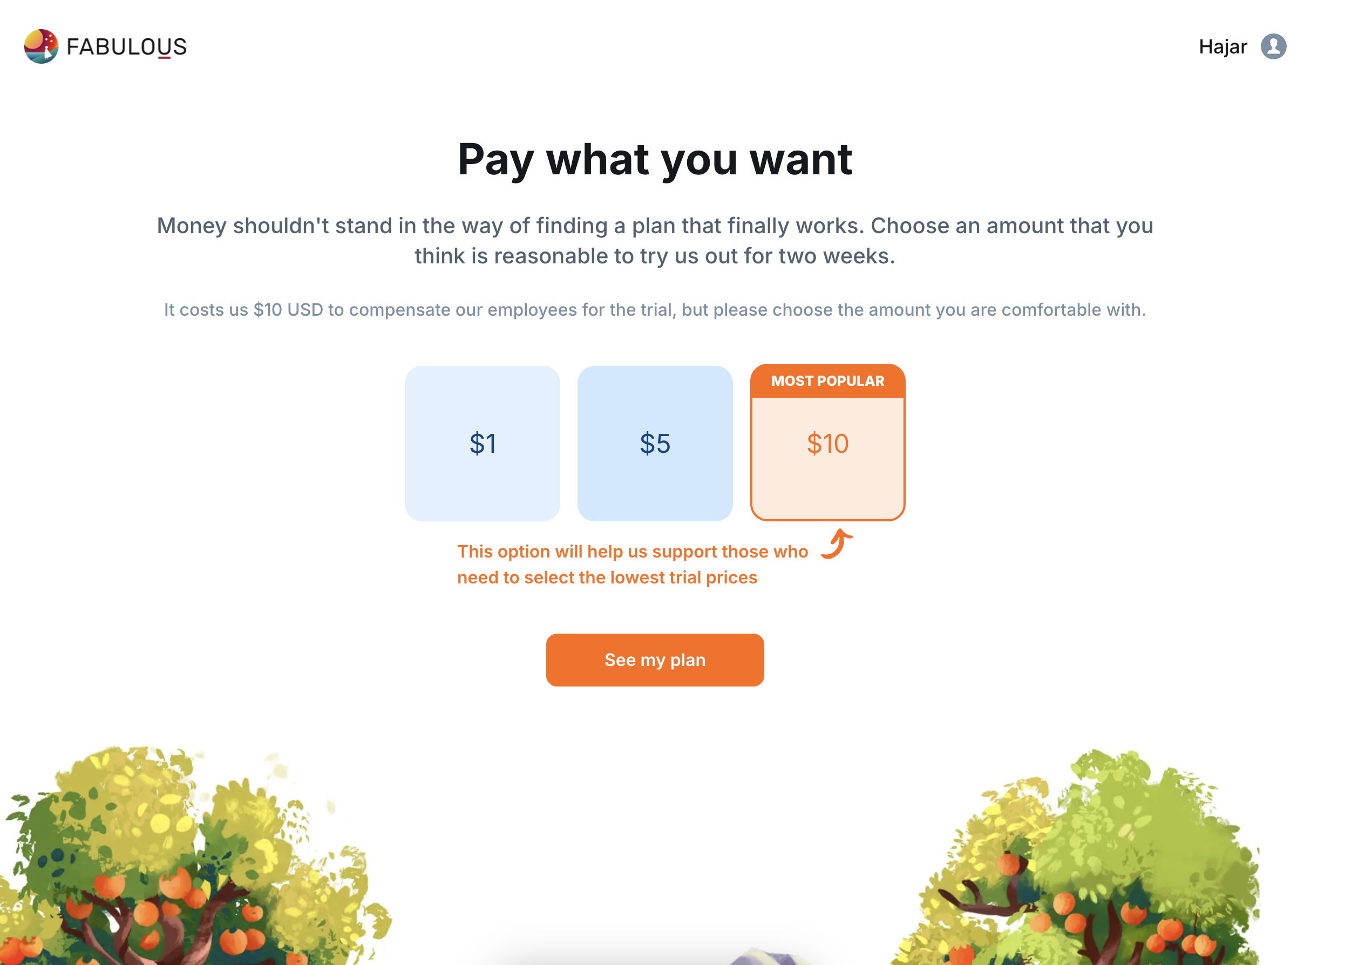Click the Hajar username label
This screenshot has height=965, width=1372.
pyautogui.click(x=1222, y=46)
